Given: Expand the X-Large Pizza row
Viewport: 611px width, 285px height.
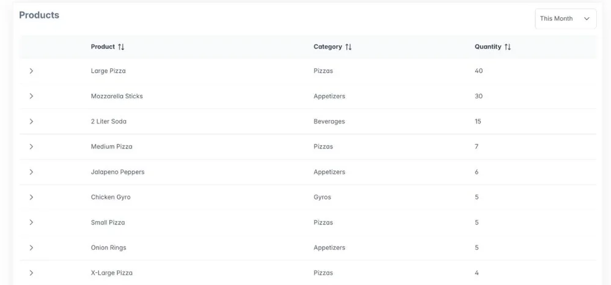Looking at the screenshot, I should click(31, 273).
